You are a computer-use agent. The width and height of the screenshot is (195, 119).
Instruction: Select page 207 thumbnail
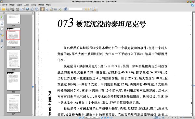click(x=13, y=103)
